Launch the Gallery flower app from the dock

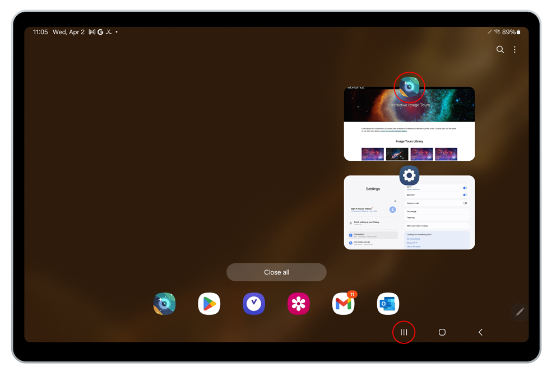(298, 304)
